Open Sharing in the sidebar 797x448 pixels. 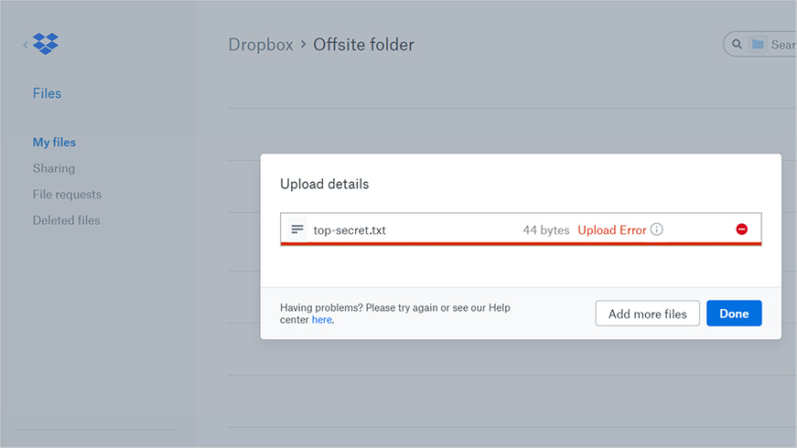[54, 168]
